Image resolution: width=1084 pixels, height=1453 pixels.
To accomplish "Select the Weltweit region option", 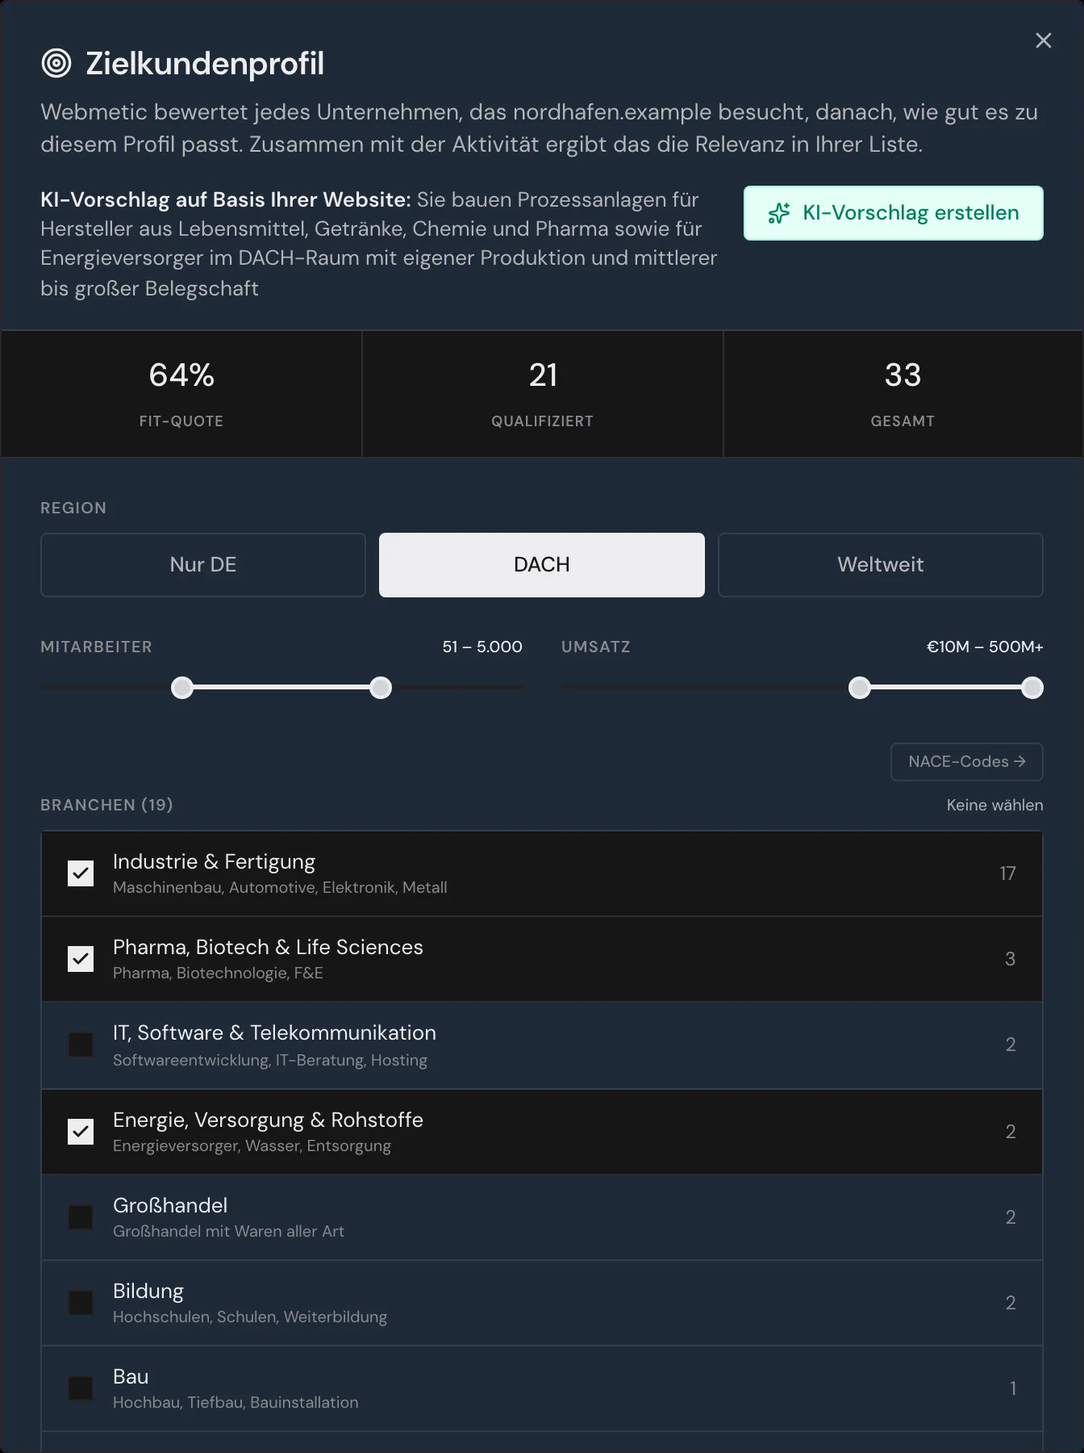I will pyautogui.click(x=881, y=565).
